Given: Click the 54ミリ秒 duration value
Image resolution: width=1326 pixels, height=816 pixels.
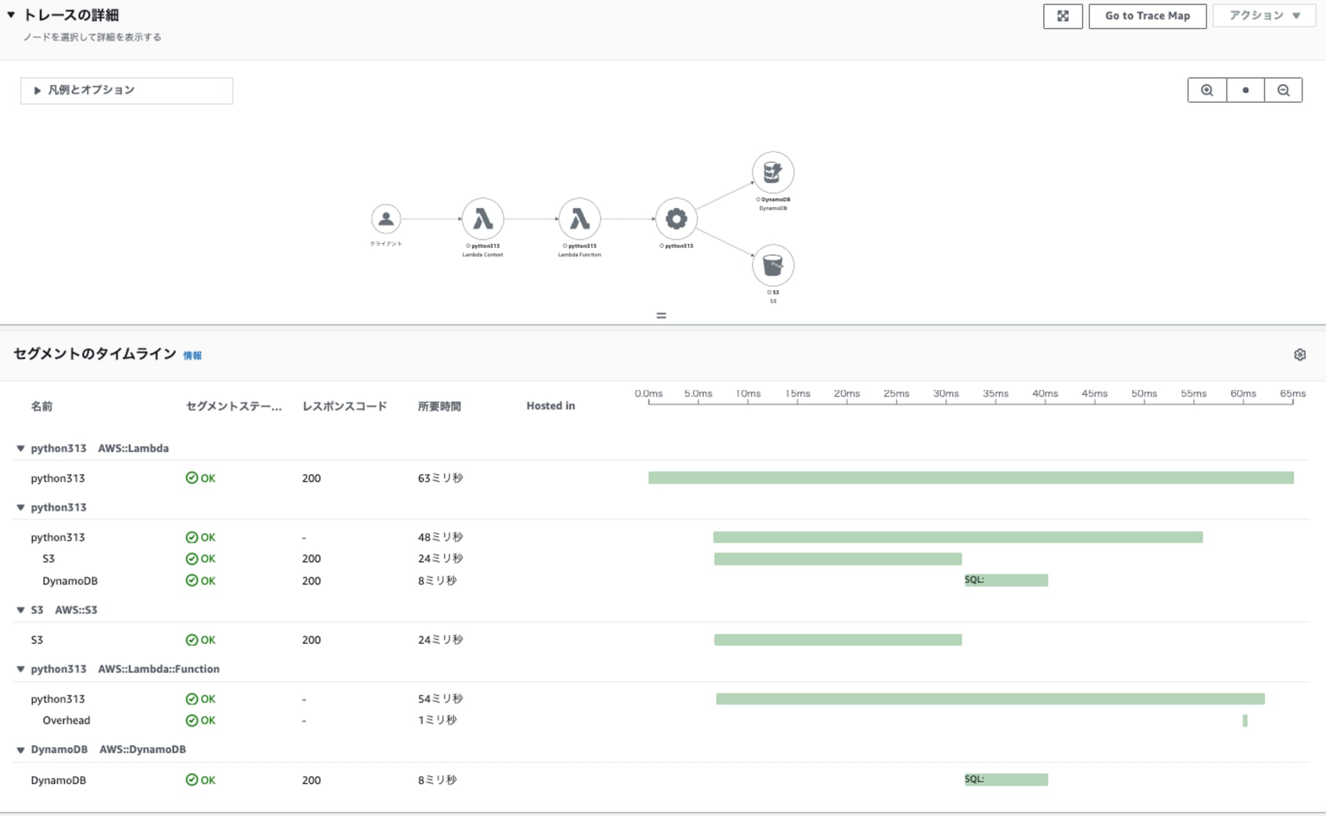Looking at the screenshot, I should point(440,699).
